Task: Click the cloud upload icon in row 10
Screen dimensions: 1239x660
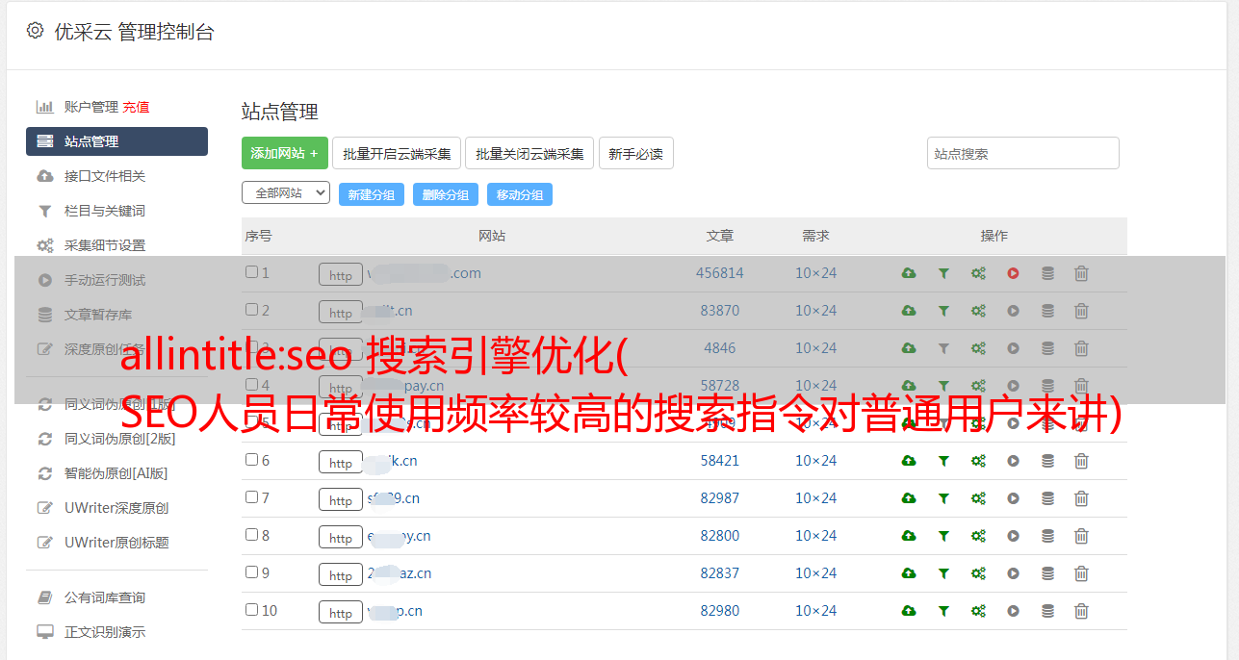Action: 909,611
